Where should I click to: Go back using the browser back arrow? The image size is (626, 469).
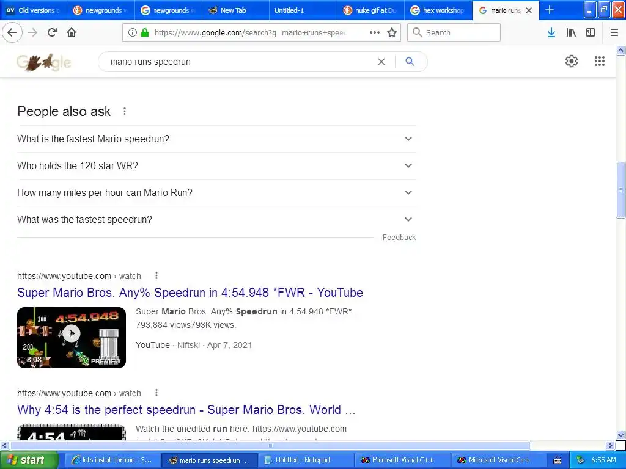[x=12, y=32]
